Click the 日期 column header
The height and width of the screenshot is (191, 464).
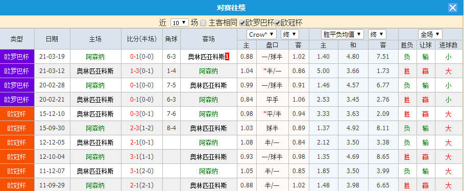tap(52, 39)
